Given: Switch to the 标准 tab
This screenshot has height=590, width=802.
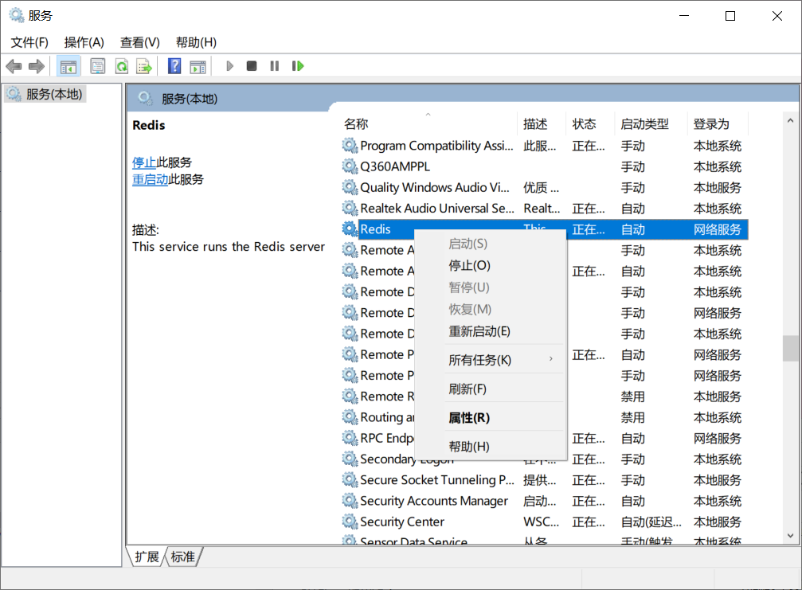Looking at the screenshot, I should pos(183,557).
